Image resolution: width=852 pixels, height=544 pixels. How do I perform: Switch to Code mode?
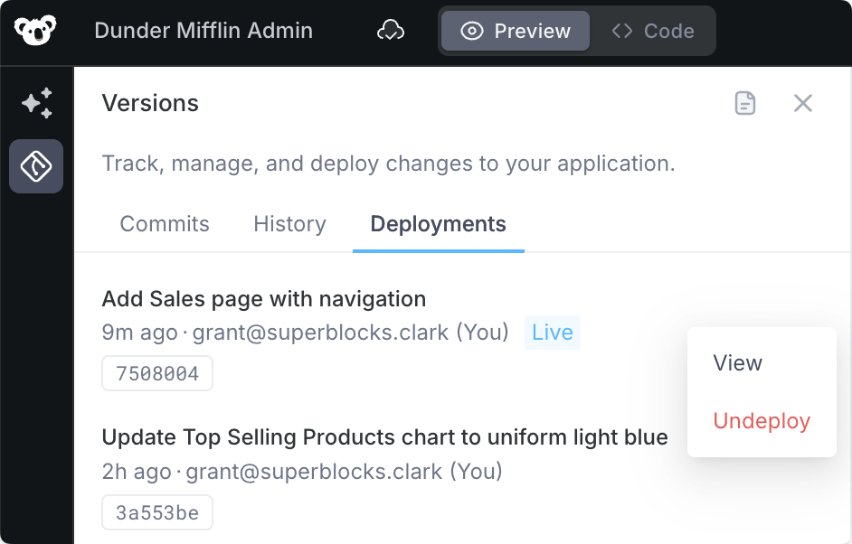point(652,31)
